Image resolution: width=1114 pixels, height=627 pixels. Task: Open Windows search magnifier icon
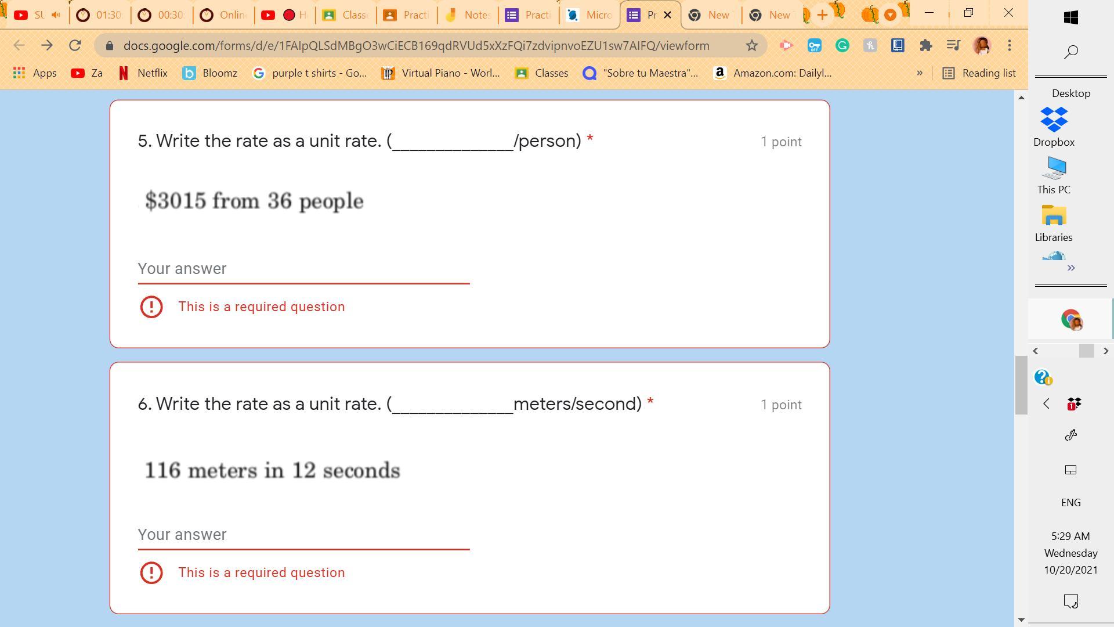click(x=1070, y=52)
